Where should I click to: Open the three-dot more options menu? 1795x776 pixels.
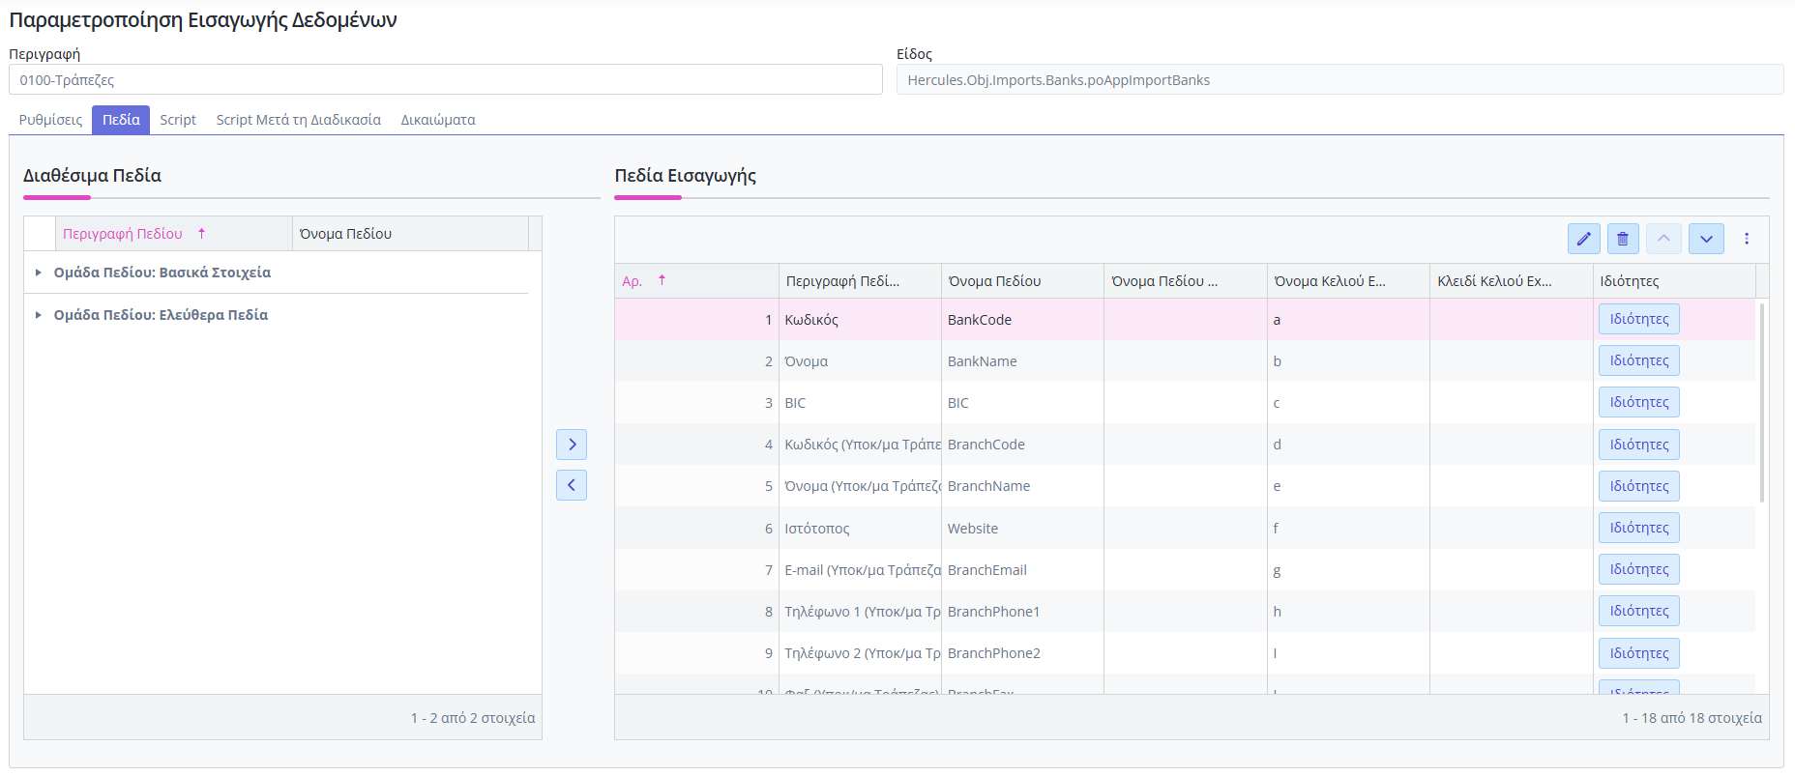coord(1747,239)
